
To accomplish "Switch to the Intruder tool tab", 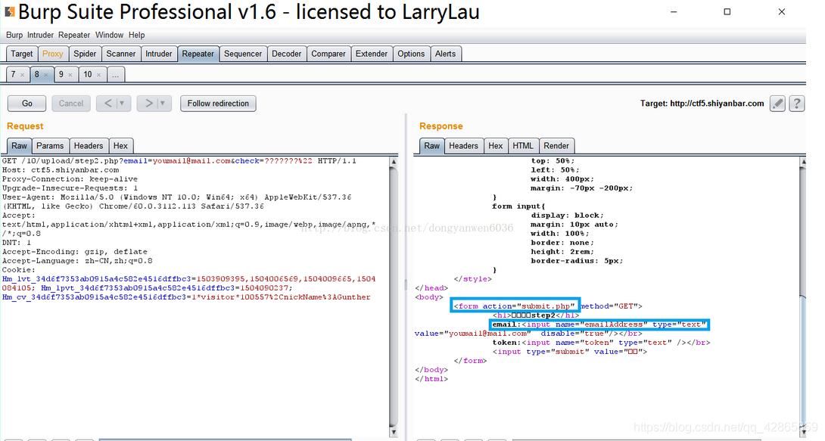I will [159, 54].
